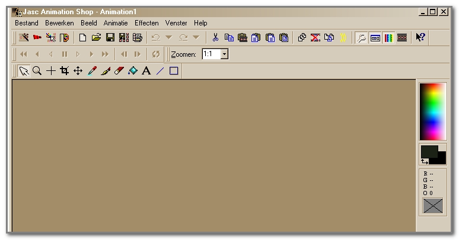Open the Beeld menu

(x=89, y=23)
